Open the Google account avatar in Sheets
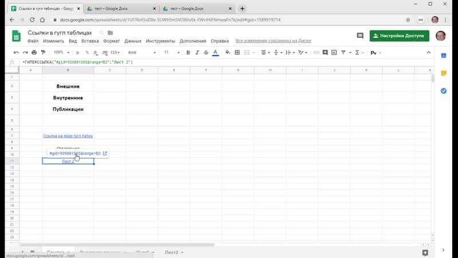The width and height of the screenshot is (458, 258). (x=440, y=36)
